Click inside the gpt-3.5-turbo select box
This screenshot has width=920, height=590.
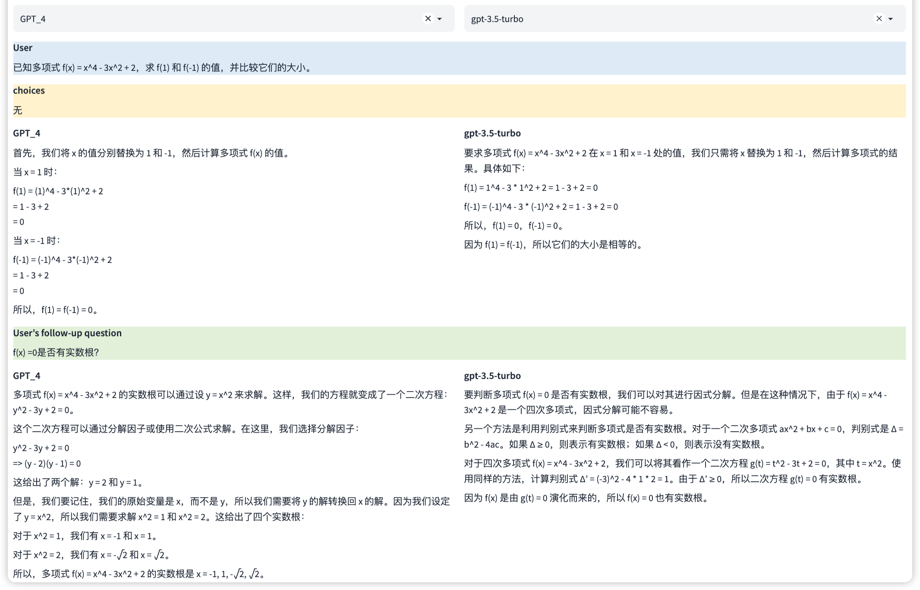pos(665,19)
